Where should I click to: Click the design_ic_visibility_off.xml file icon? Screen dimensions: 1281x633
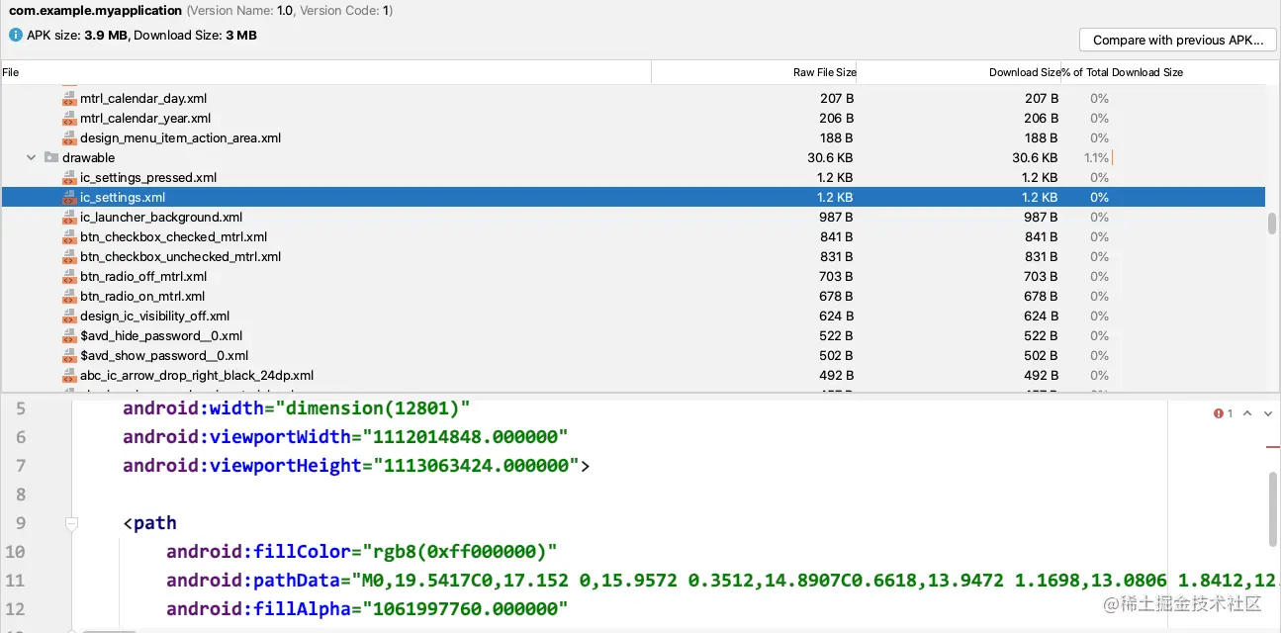(x=69, y=316)
